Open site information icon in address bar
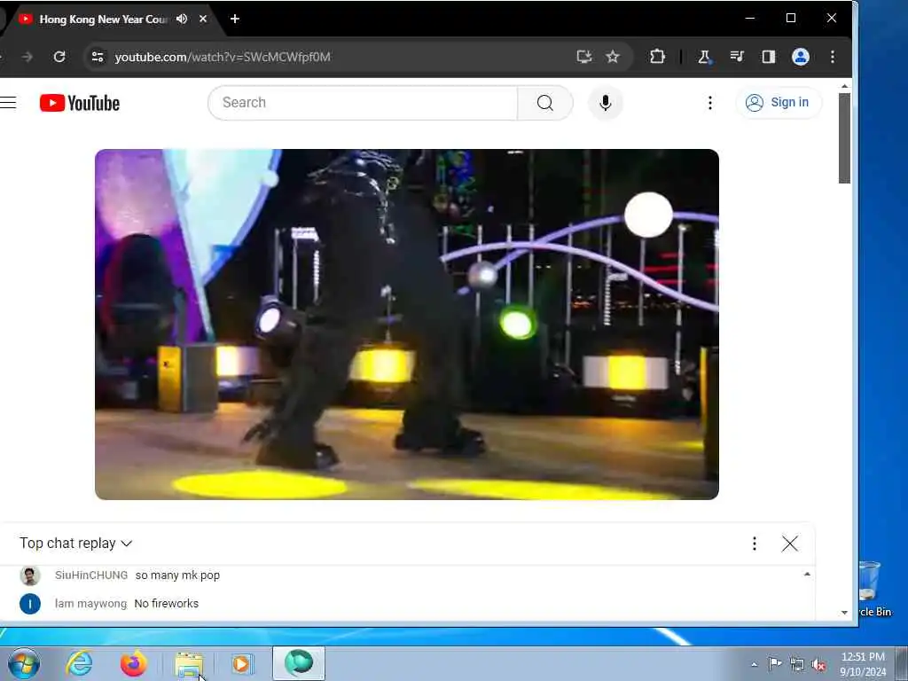Image resolution: width=908 pixels, height=681 pixels. [98, 57]
